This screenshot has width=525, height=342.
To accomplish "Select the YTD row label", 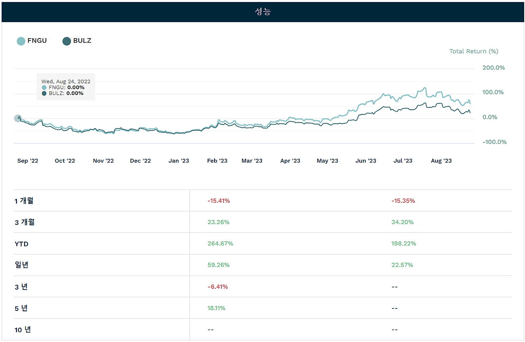I will [x=21, y=244].
